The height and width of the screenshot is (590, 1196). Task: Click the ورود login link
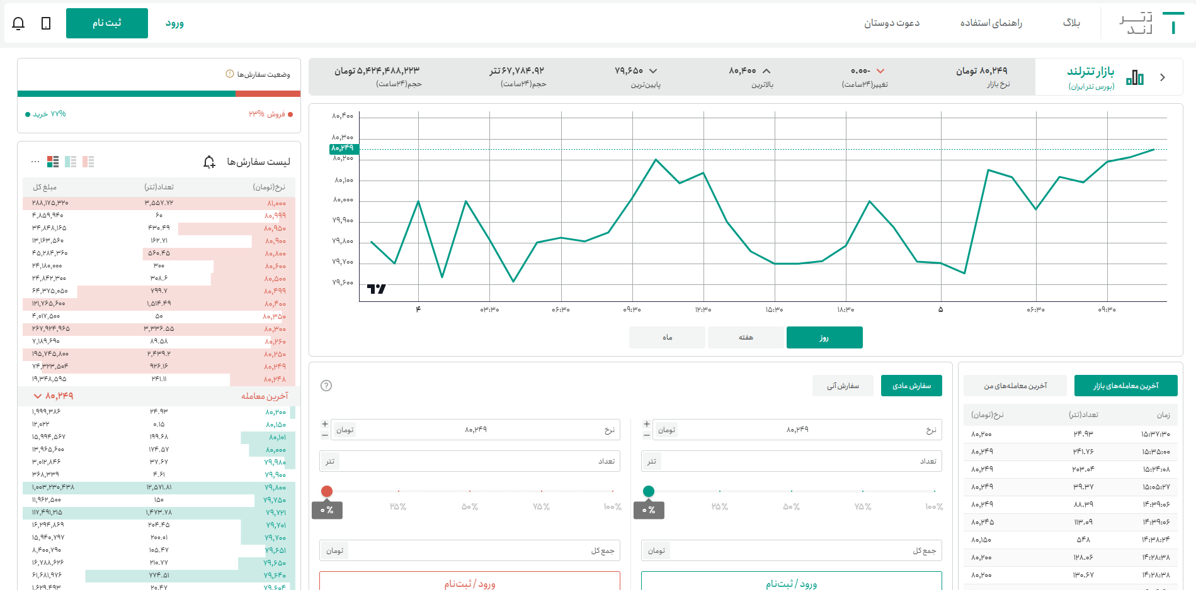click(x=174, y=23)
